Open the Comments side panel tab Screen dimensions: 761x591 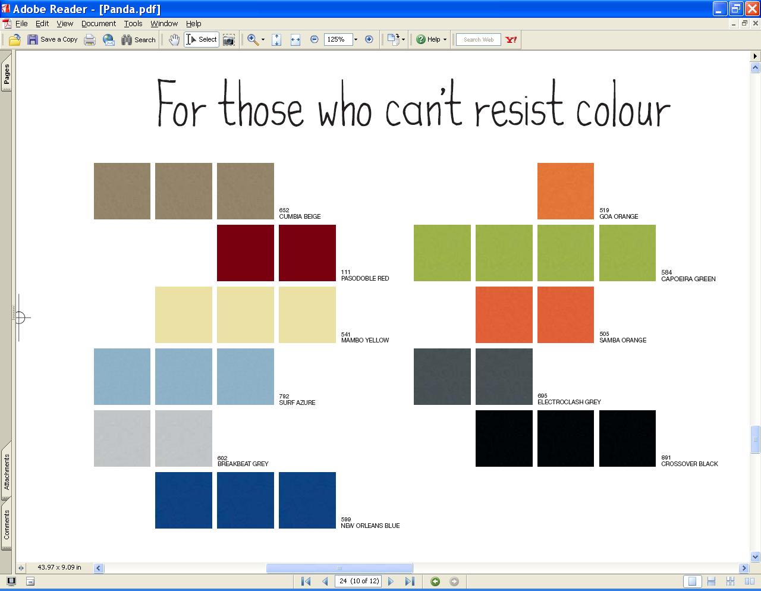pos(7,524)
